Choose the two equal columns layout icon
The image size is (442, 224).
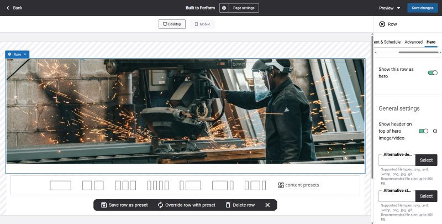tap(93, 185)
